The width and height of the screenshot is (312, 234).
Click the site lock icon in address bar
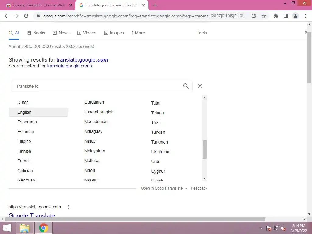38,16
